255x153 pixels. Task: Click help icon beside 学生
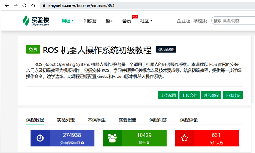(148, 143)
